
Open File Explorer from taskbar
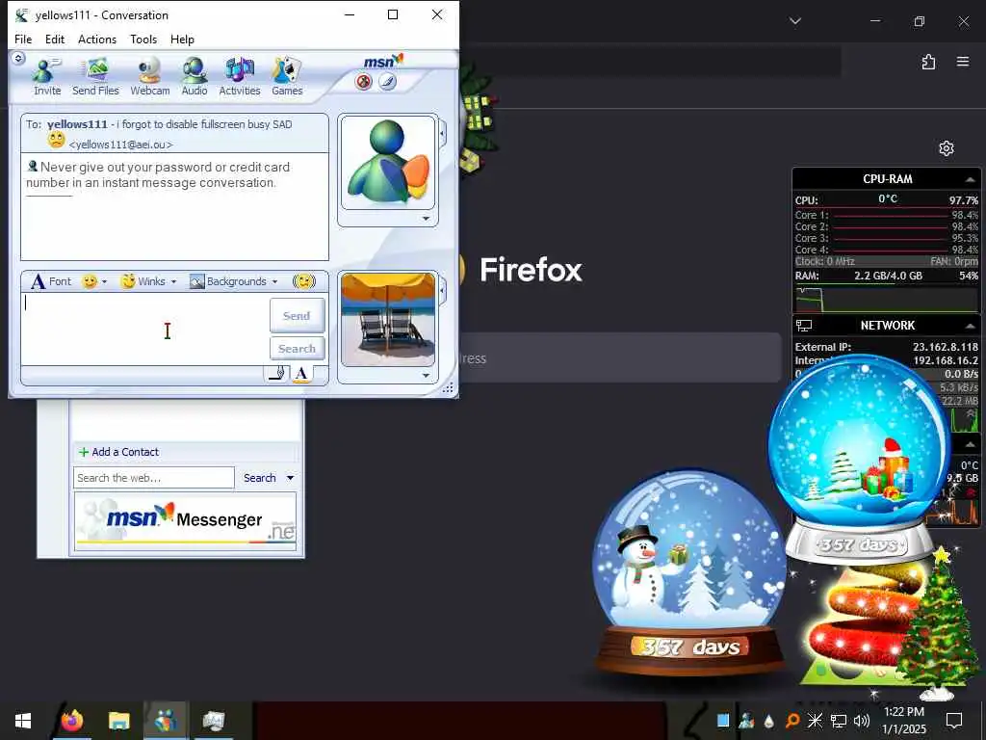(x=118, y=721)
